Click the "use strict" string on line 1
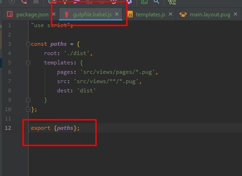Image resolution: width=242 pixels, height=176 pixels. pyautogui.click(x=50, y=25)
